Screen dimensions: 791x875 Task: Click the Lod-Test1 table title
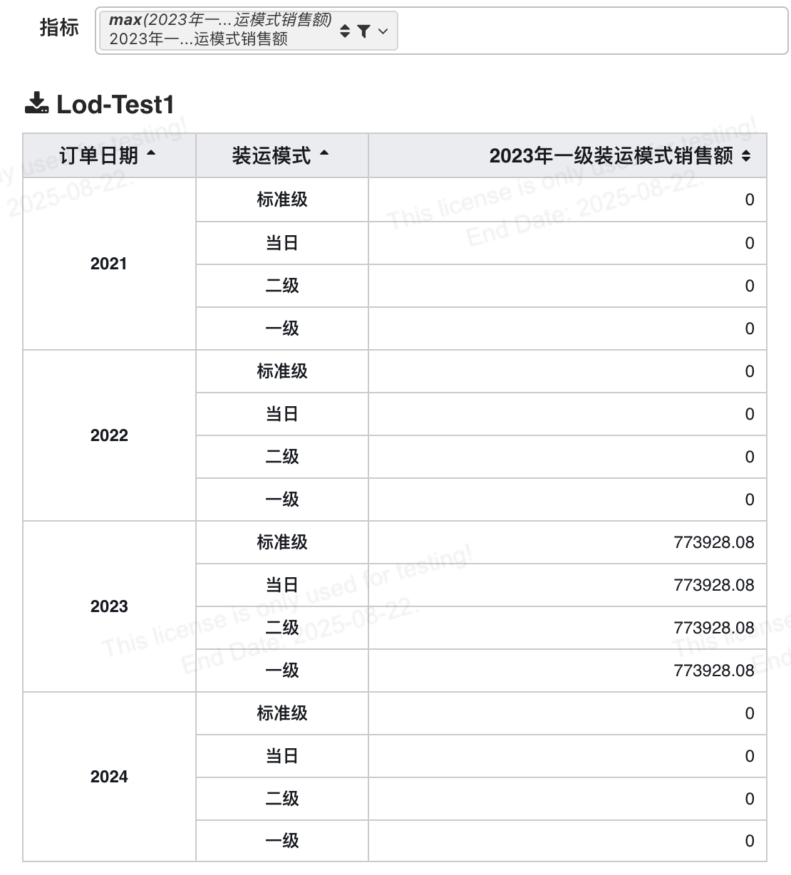tap(115, 104)
